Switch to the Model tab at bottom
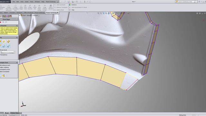This screenshot has width=206, height=116. click(7, 113)
